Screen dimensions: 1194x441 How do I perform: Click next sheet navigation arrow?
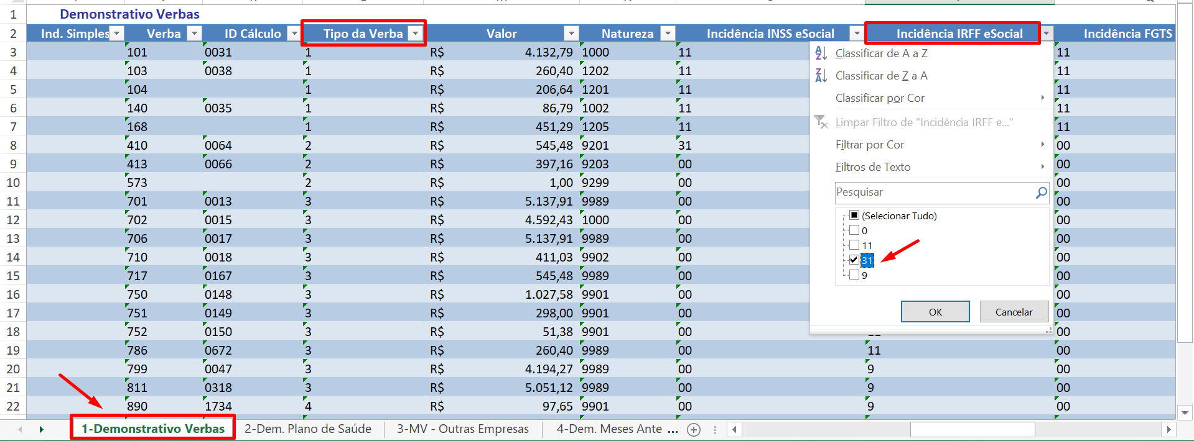42,429
